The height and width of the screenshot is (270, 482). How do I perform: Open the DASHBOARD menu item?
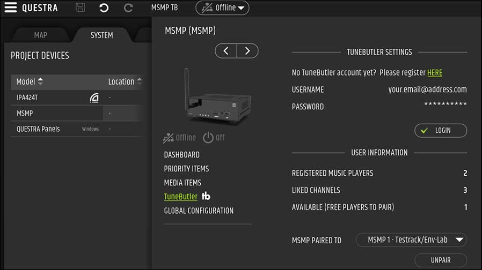[181, 155]
